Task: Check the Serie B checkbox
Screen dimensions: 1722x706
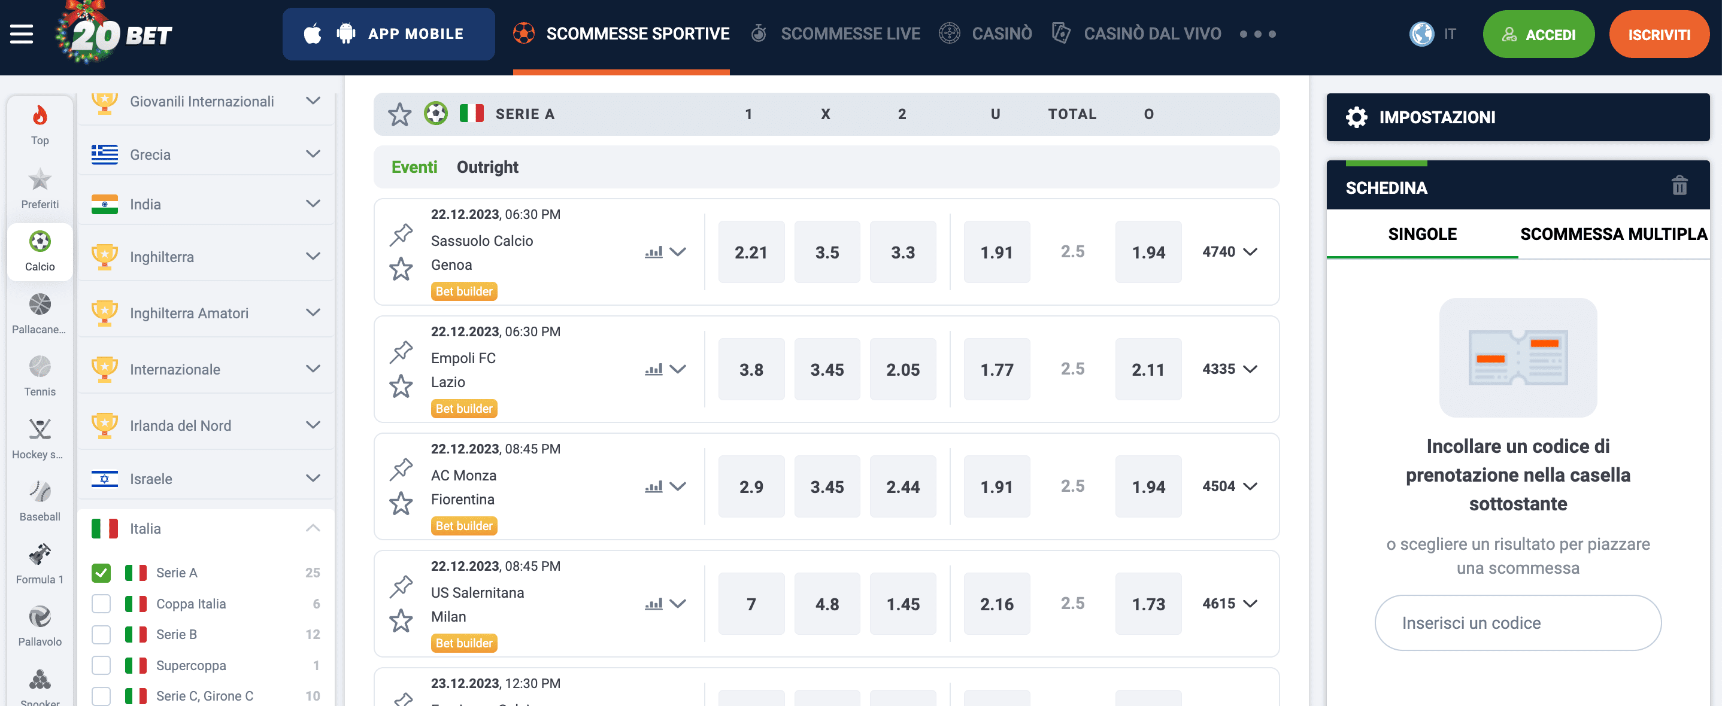Action: tap(101, 635)
